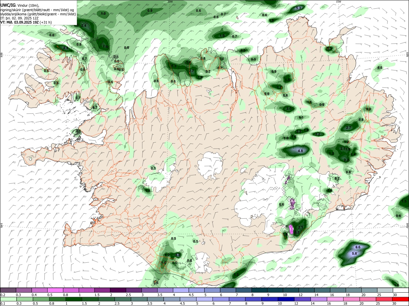Image resolution: width=409 pixels, height=306 pixels.
Task: Click the 4.3 precipitation value label
Action: 178,255
